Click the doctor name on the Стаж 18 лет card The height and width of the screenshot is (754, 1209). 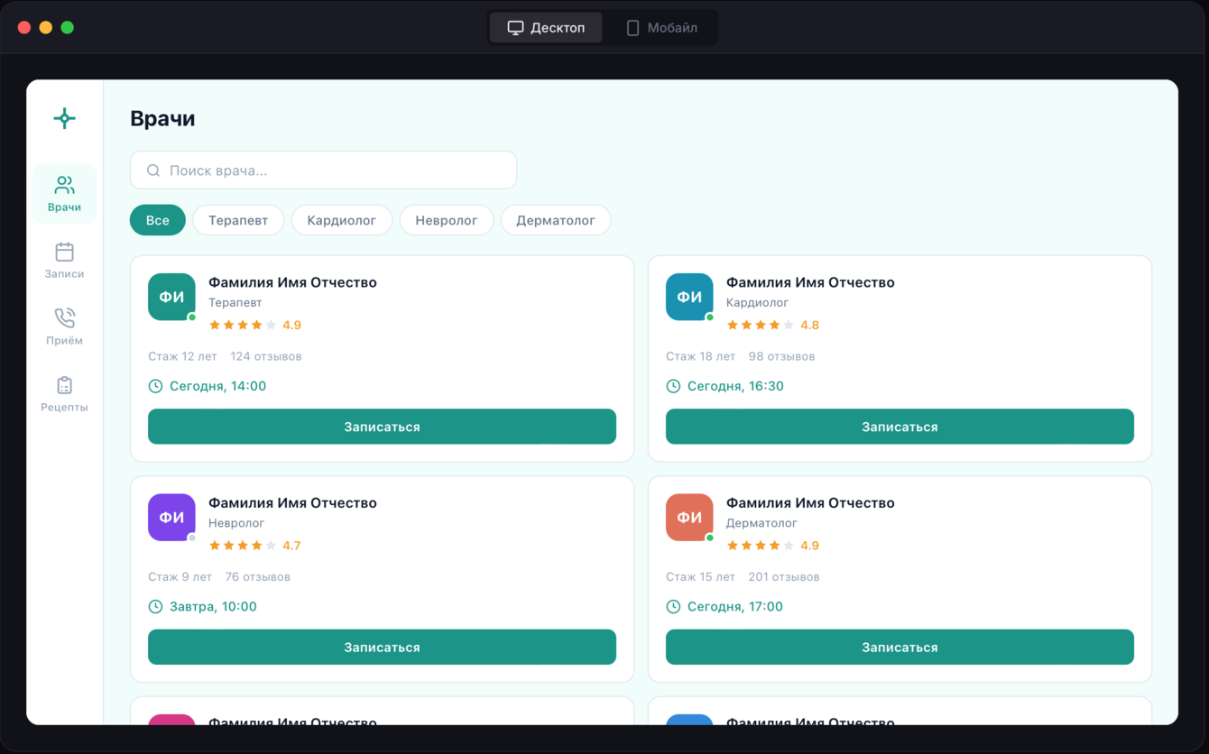click(x=810, y=282)
